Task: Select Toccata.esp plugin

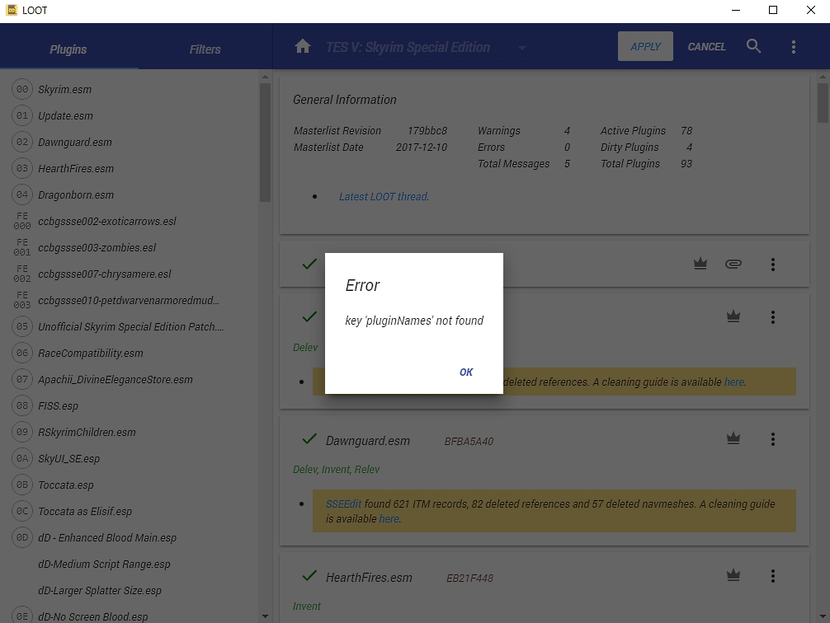Action: (x=130, y=485)
